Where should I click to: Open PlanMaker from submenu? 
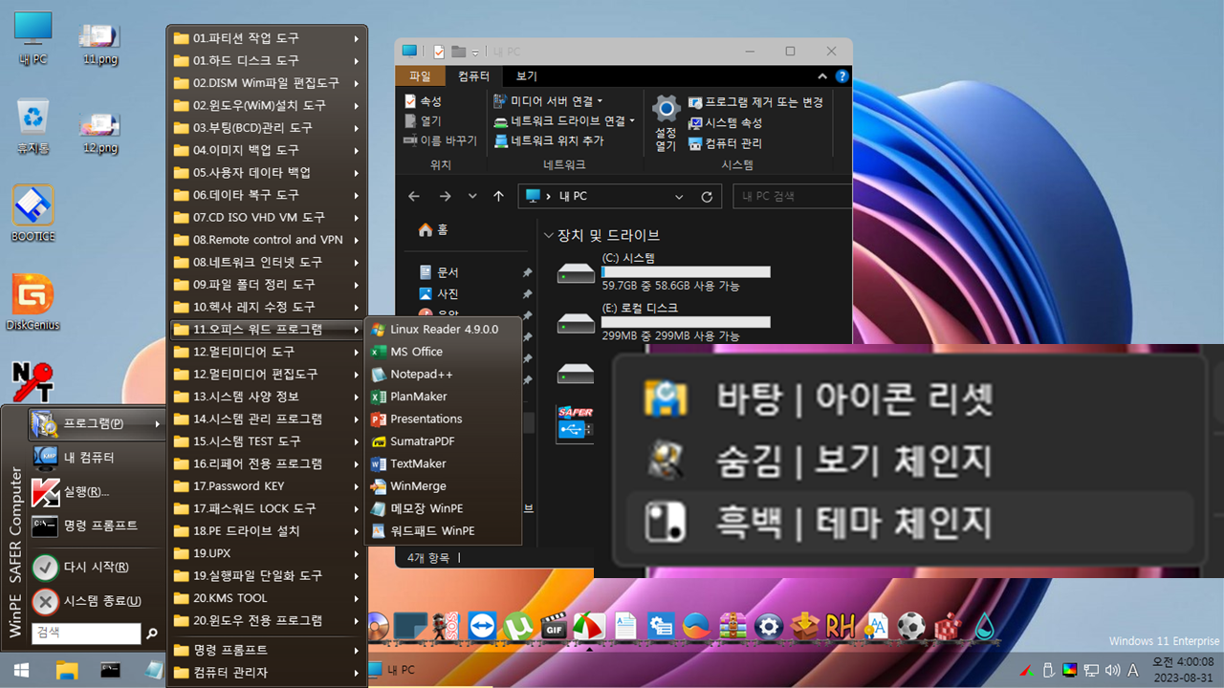coord(444,397)
